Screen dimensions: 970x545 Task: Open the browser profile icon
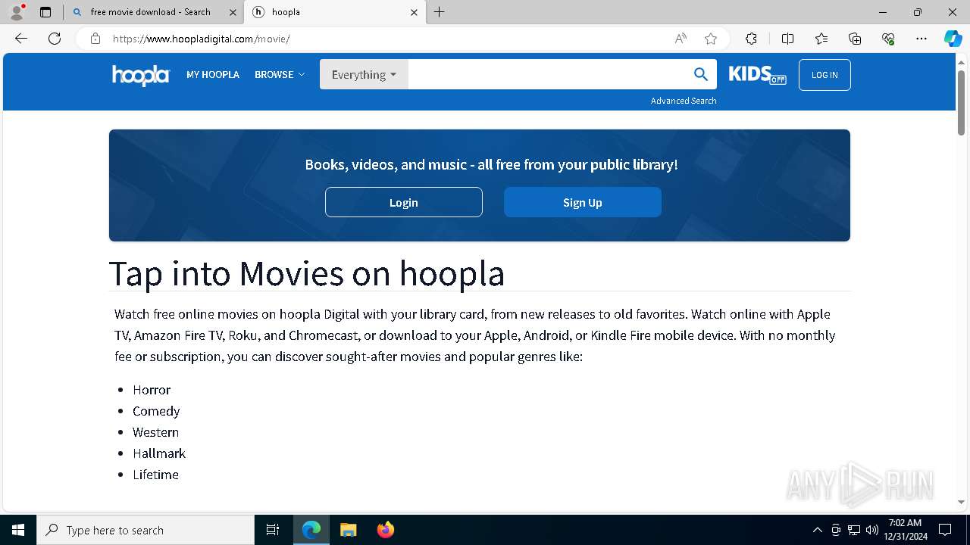coord(17,12)
